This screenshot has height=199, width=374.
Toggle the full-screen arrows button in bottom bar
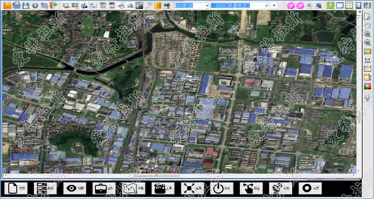pos(192,188)
